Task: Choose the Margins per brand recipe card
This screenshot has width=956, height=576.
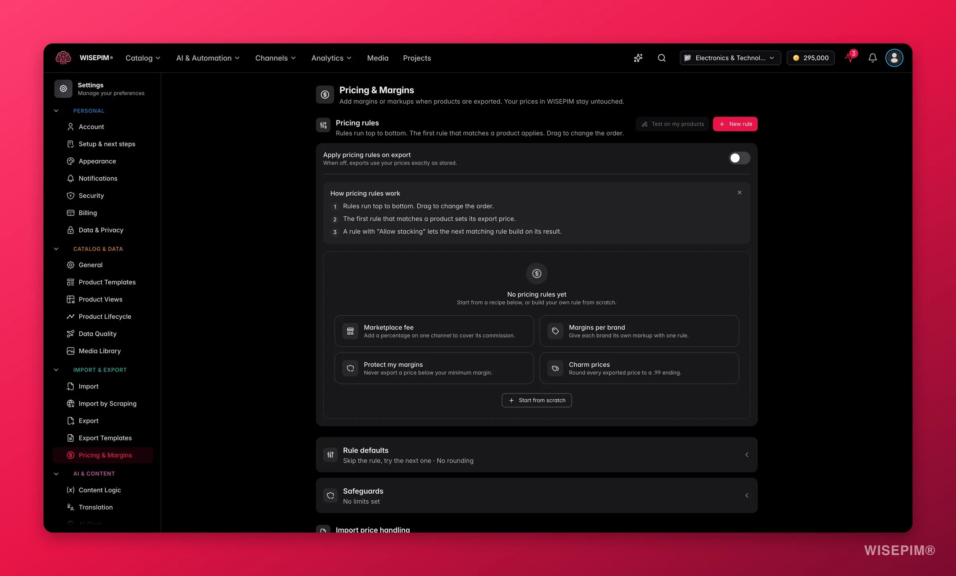Action: tap(639, 331)
